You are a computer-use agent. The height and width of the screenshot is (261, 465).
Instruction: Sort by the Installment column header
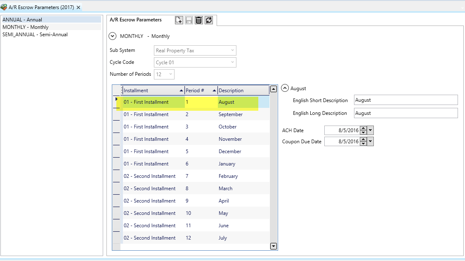point(136,91)
